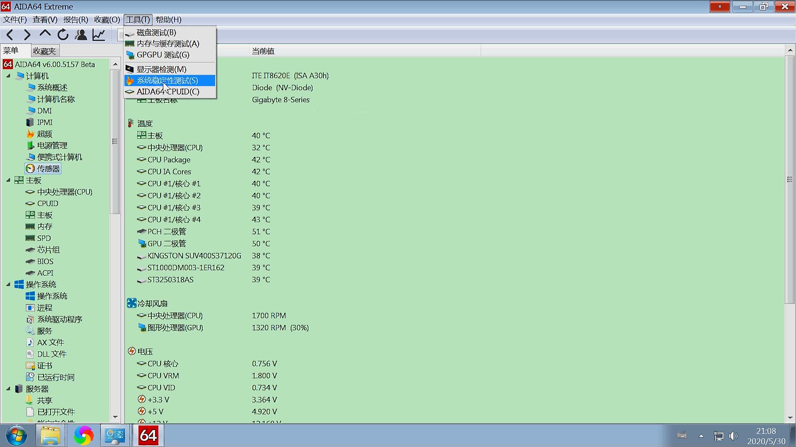The height and width of the screenshot is (447, 796).
Task: Collapse the 操作系统 tree node
Action: (8, 284)
